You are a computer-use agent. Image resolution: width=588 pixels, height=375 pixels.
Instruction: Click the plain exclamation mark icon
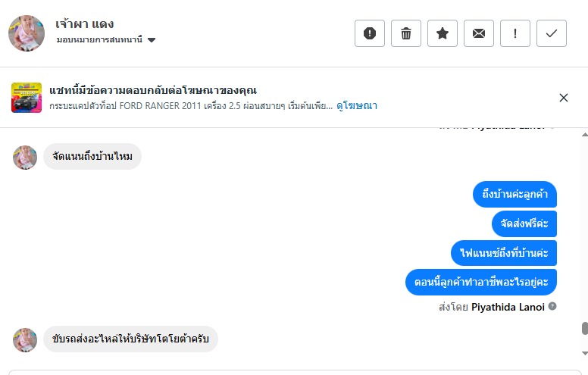click(515, 33)
